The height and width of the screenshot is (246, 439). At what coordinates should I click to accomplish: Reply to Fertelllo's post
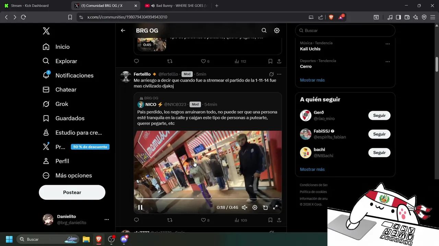[136, 220]
